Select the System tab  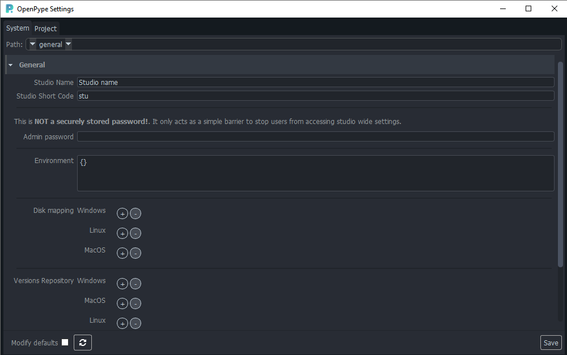[x=17, y=28]
